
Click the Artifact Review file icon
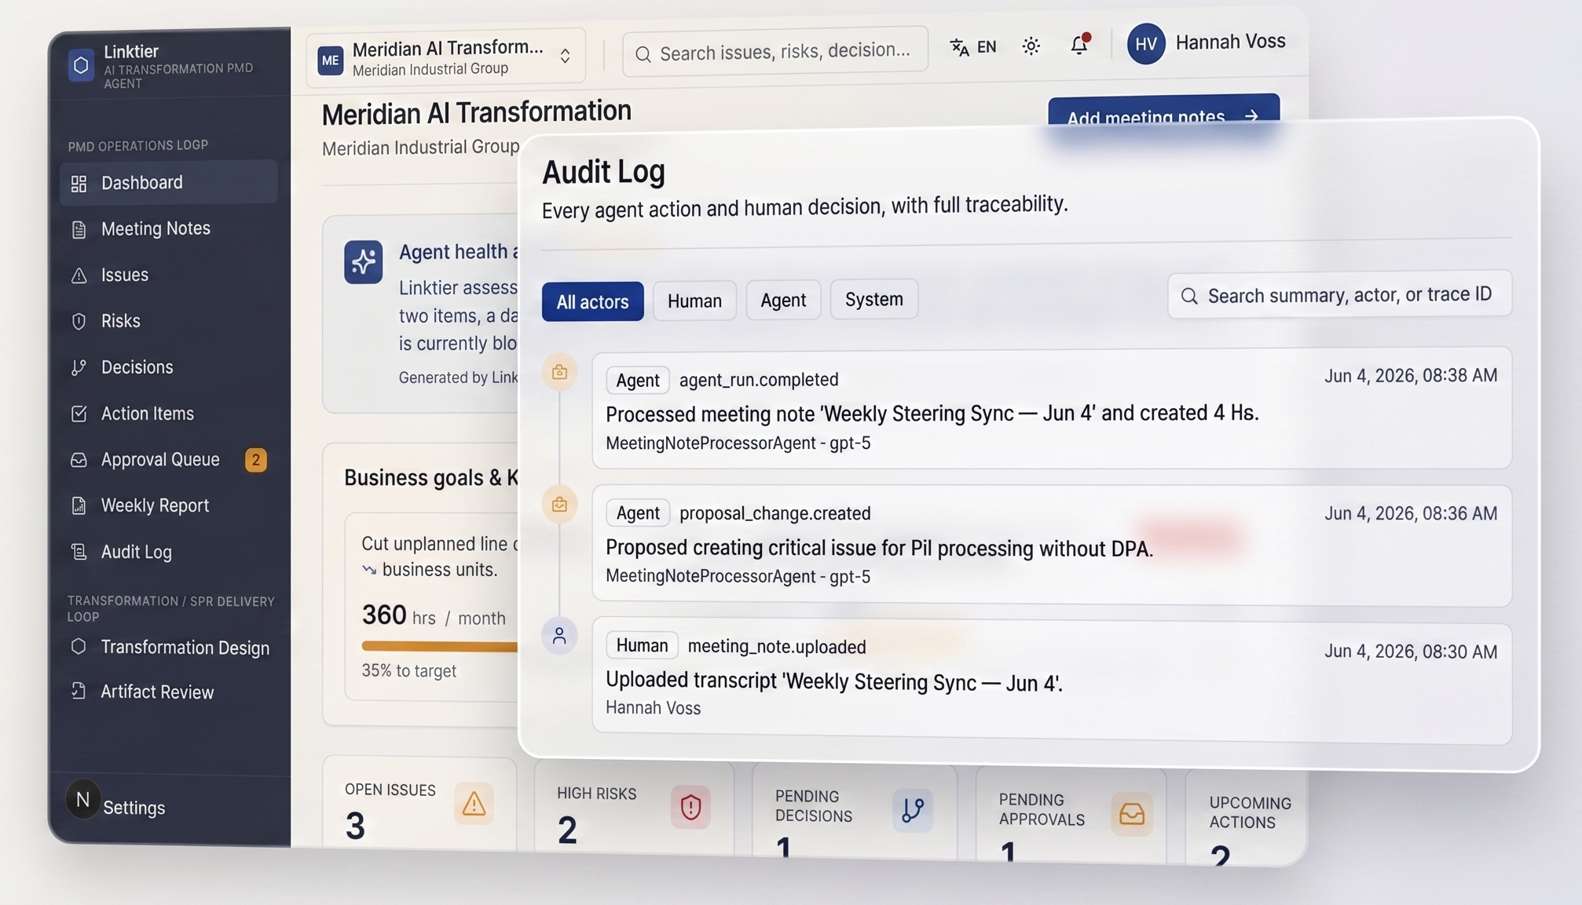click(x=79, y=691)
